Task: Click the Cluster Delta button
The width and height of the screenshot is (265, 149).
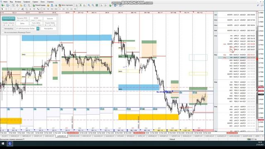Action: point(50,23)
